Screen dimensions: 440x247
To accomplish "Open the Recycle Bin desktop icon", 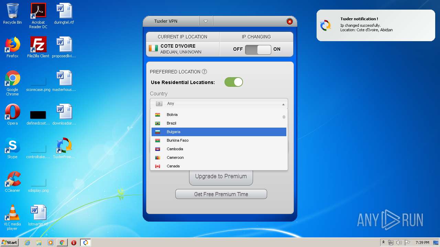I will click(x=12, y=14).
